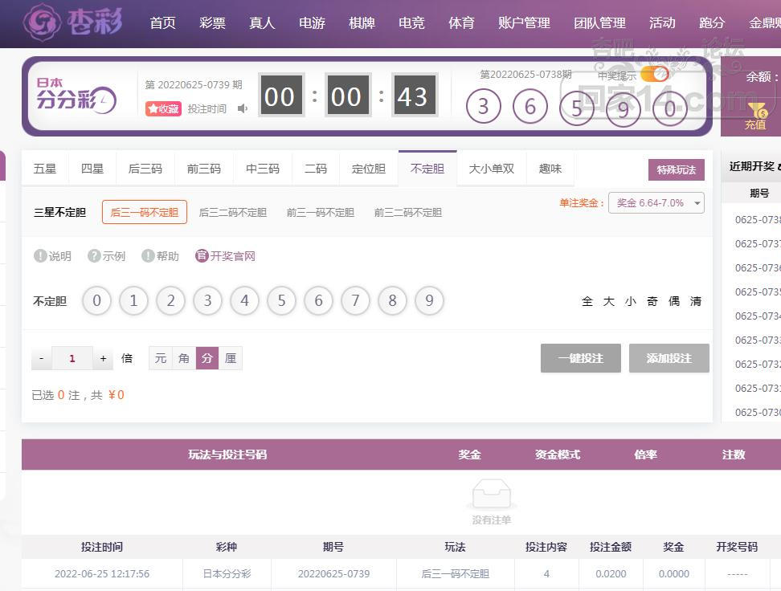
Task: Select the 厘 currency unit option
Action: click(x=231, y=358)
